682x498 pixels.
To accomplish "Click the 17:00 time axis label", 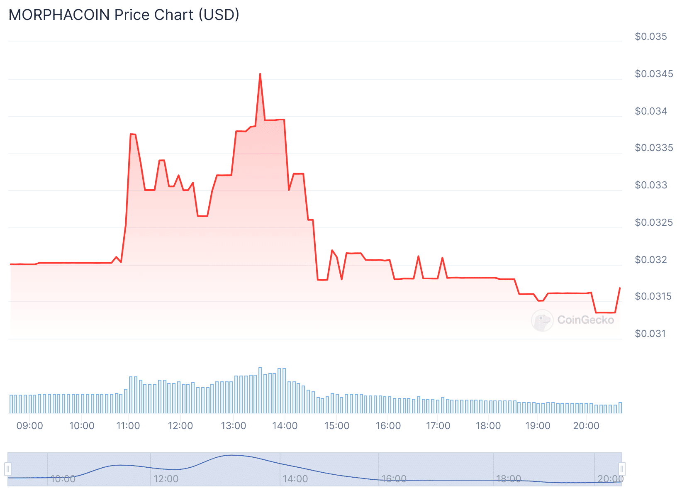I will click(x=438, y=426).
